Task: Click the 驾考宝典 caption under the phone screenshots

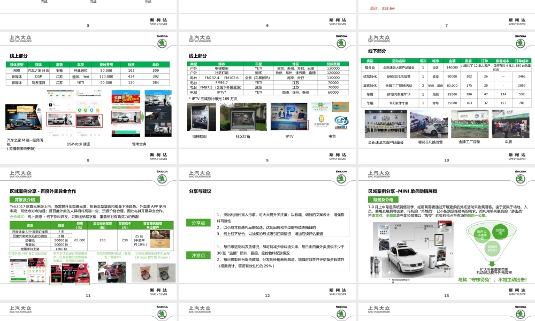Action: pos(139,144)
